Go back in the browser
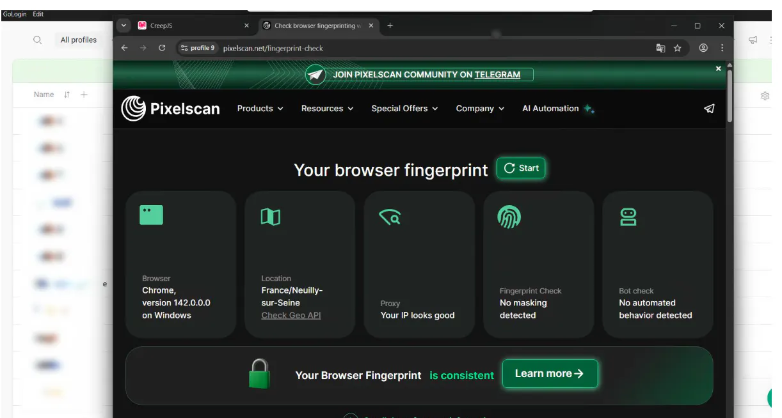Screen dimensions: 782x418 (124, 48)
